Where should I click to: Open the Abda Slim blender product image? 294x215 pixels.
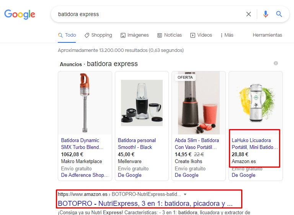coord(199,103)
